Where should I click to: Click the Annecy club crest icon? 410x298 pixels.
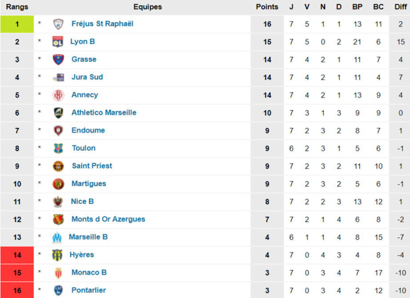tap(59, 95)
